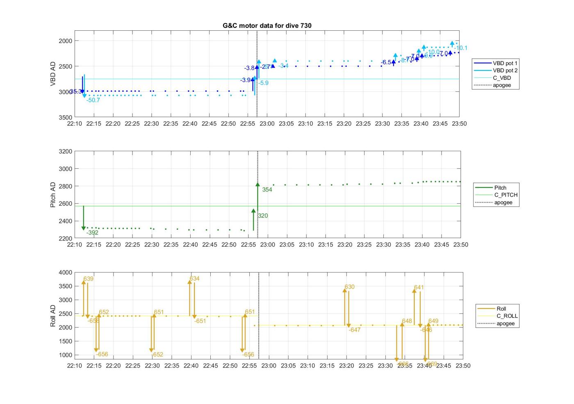Select 'VBD pot 2' legend entry
The image size is (574, 404).
coord(496,70)
